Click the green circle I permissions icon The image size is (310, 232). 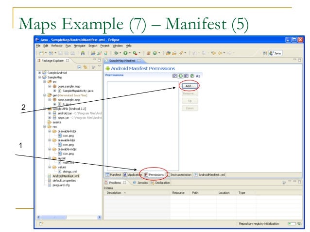pyautogui.click(x=180, y=76)
